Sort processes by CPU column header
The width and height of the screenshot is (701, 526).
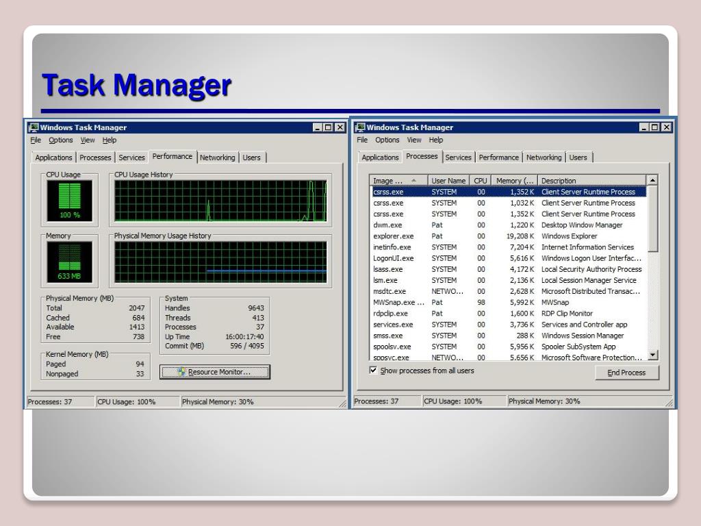481,181
